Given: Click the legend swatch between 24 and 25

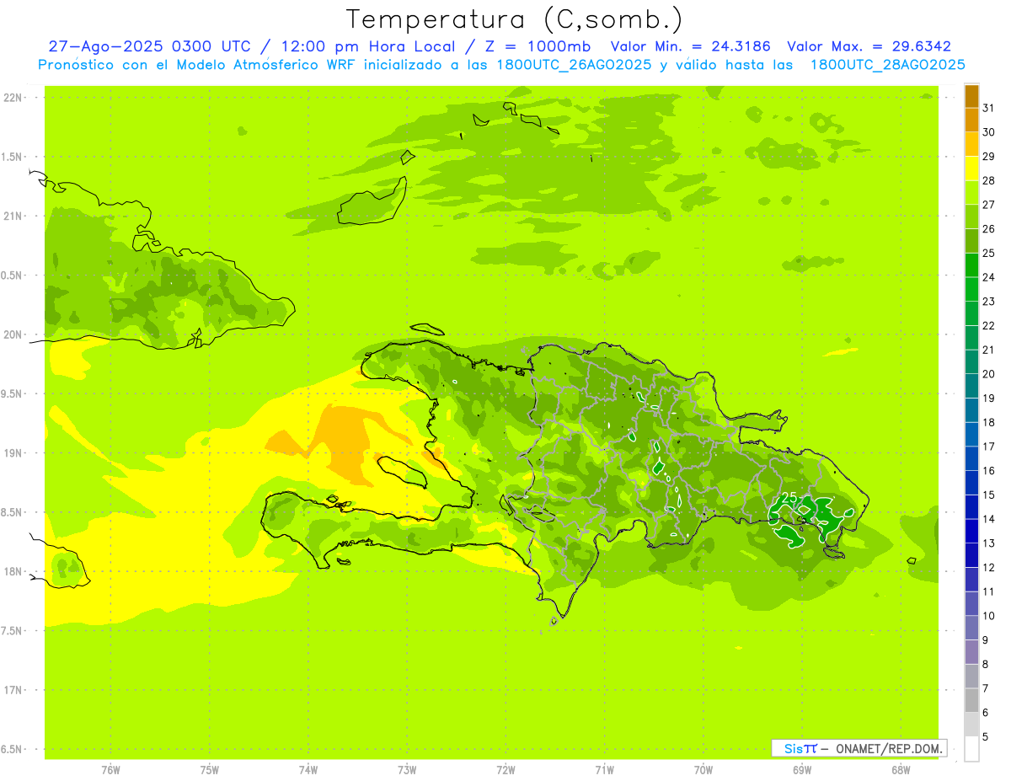Looking at the screenshot, I should pos(971,265).
